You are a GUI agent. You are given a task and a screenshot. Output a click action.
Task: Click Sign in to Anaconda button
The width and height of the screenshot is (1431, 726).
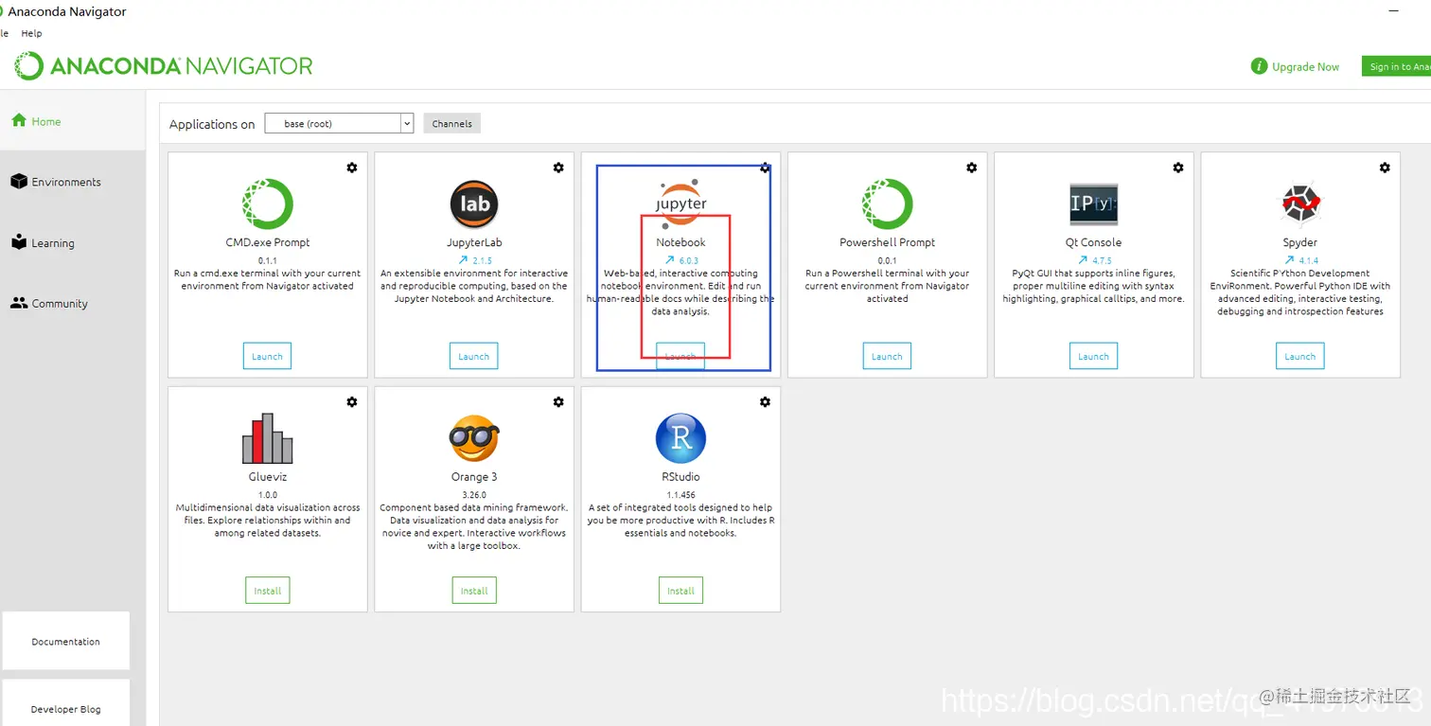(1396, 66)
